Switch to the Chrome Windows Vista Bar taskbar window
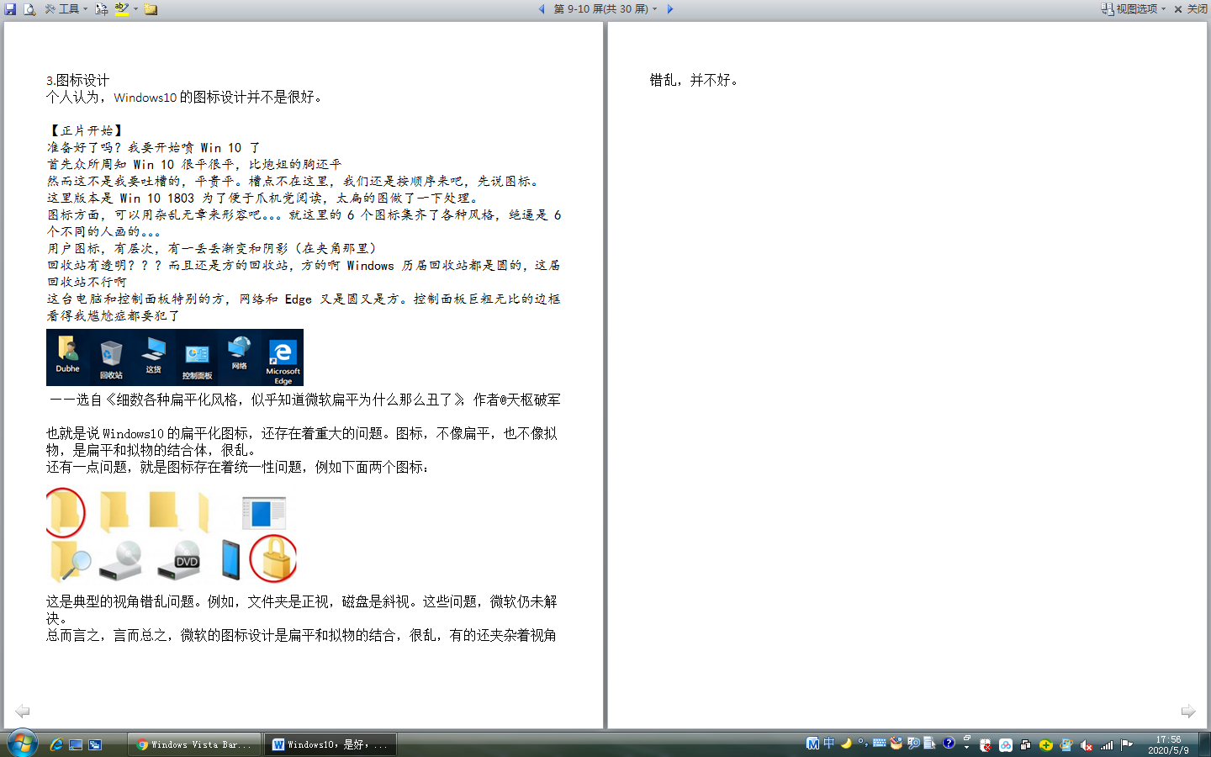1211x757 pixels. coord(194,744)
